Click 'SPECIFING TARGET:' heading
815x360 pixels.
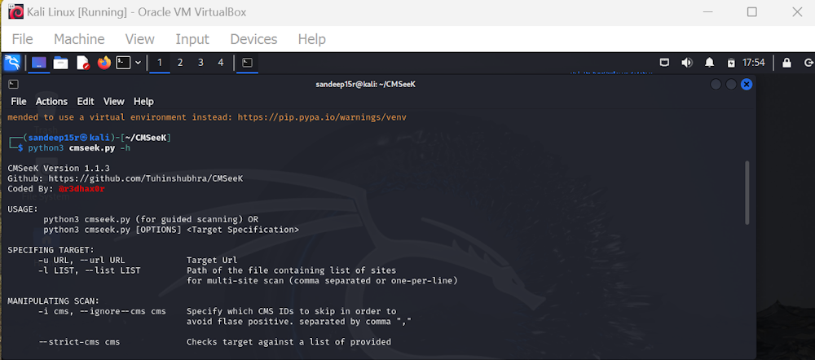[x=51, y=250]
